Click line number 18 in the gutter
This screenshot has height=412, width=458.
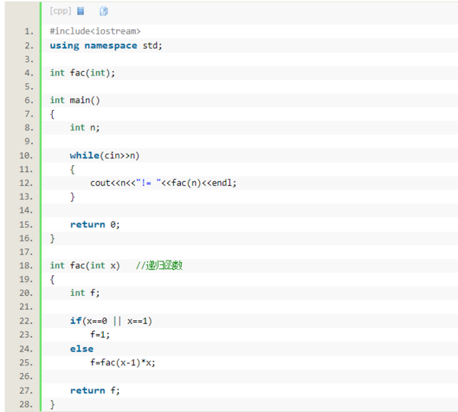(26, 265)
